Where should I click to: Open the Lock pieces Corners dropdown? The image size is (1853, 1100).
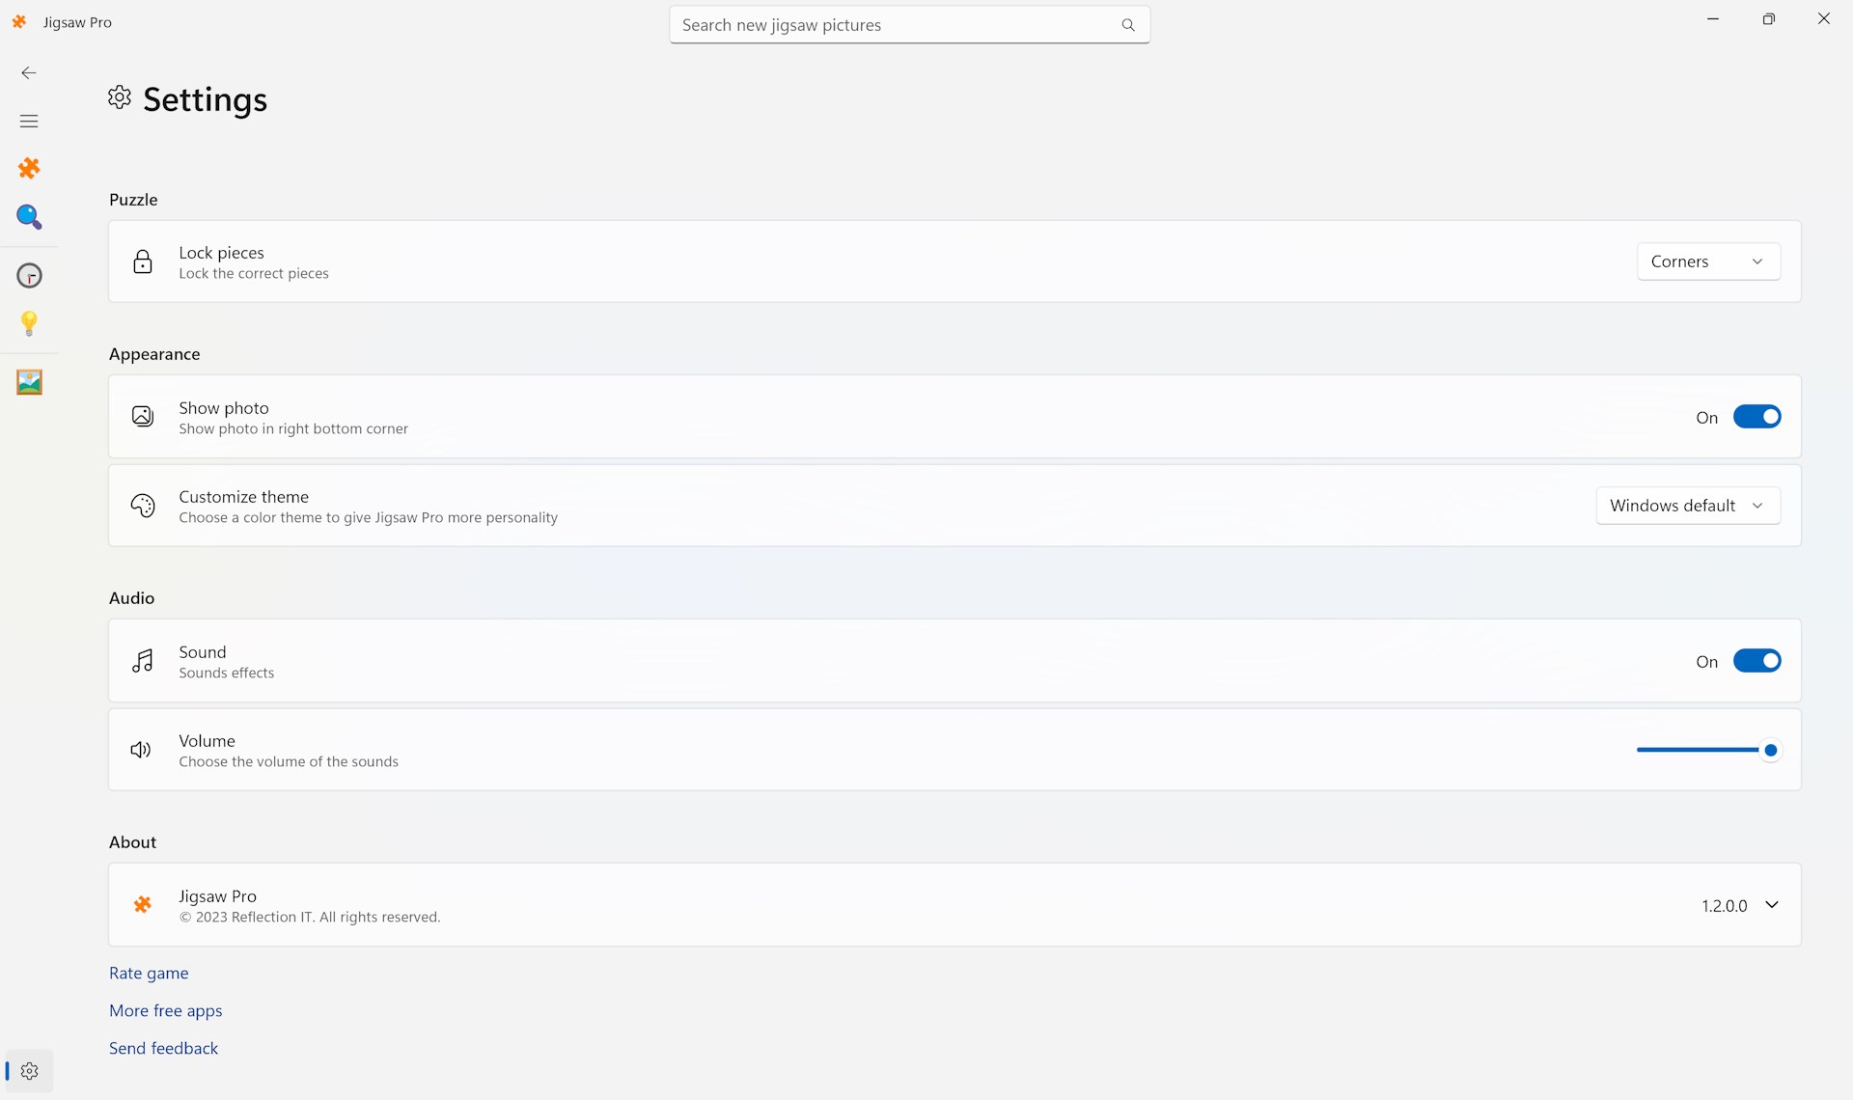pos(1708,261)
